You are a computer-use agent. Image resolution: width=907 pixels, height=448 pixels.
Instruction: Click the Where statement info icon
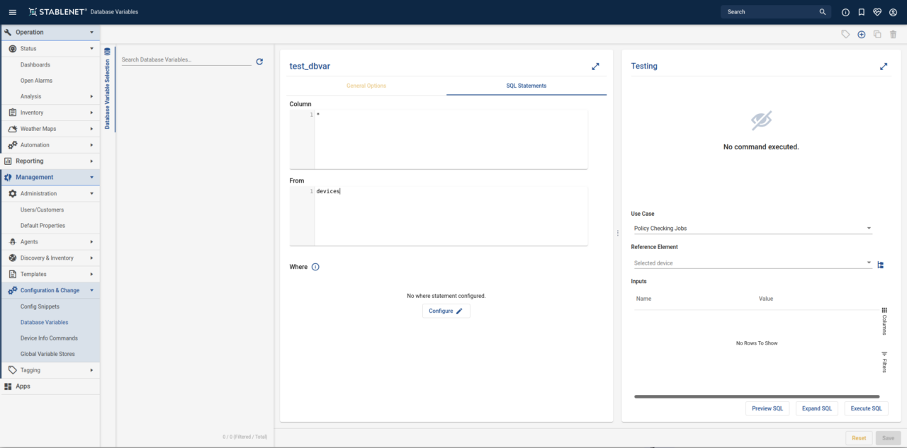pos(315,267)
